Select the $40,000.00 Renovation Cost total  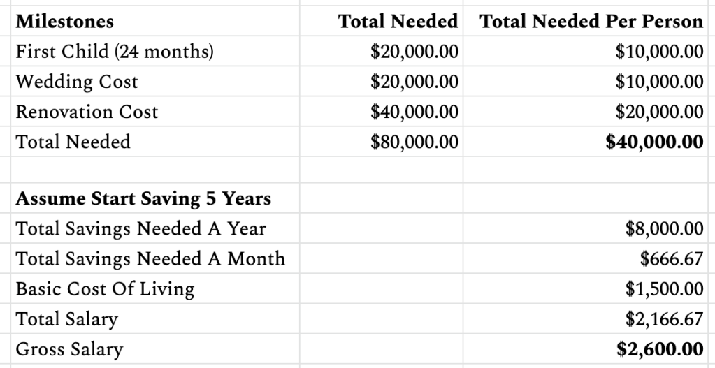pos(414,112)
